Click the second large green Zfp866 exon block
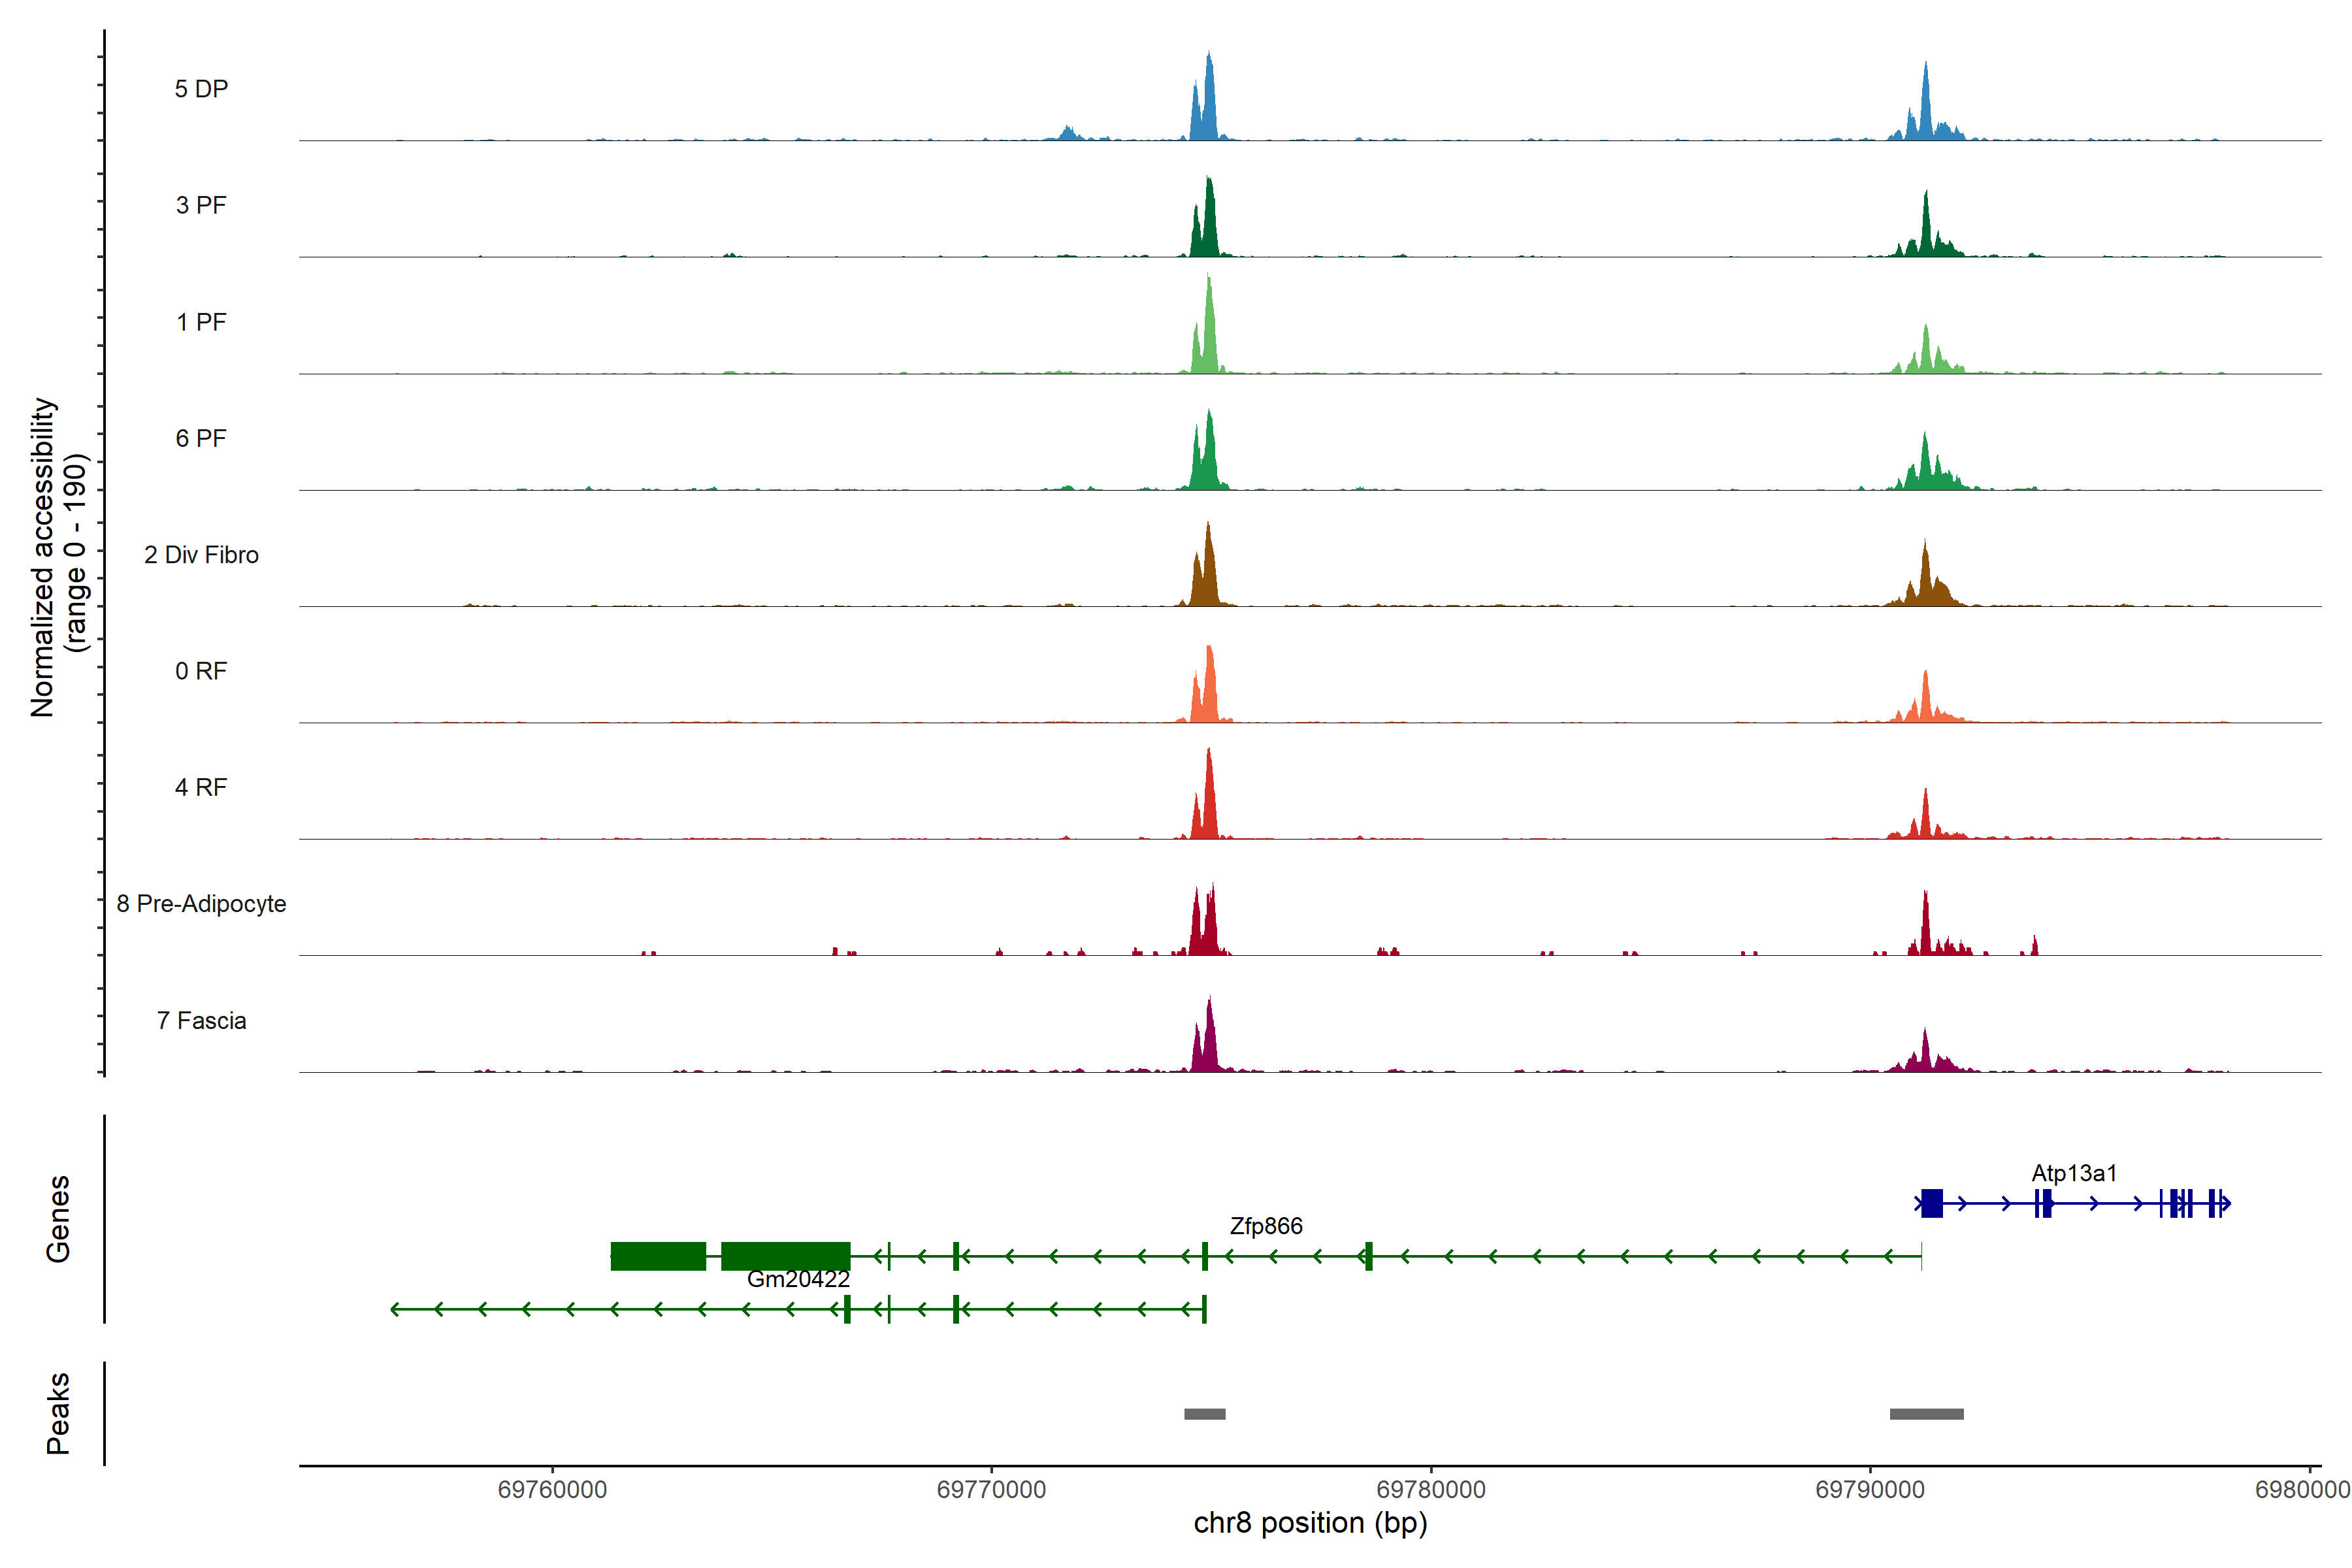The width and height of the screenshot is (2352, 1568). coord(785,1256)
